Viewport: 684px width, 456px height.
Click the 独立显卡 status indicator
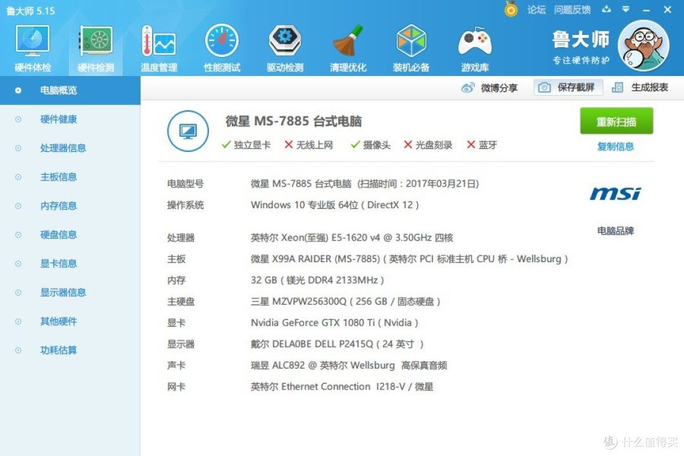click(x=246, y=145)
